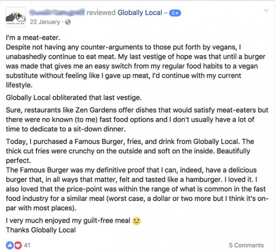The image size is (275, 252).
Task: Click the "I'm a meat-eater." opening line
Action: coord(33,38)
